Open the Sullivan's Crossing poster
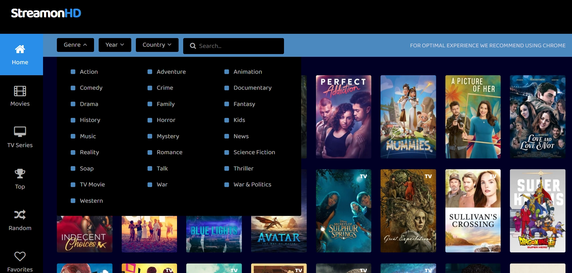 coord(473,211)
